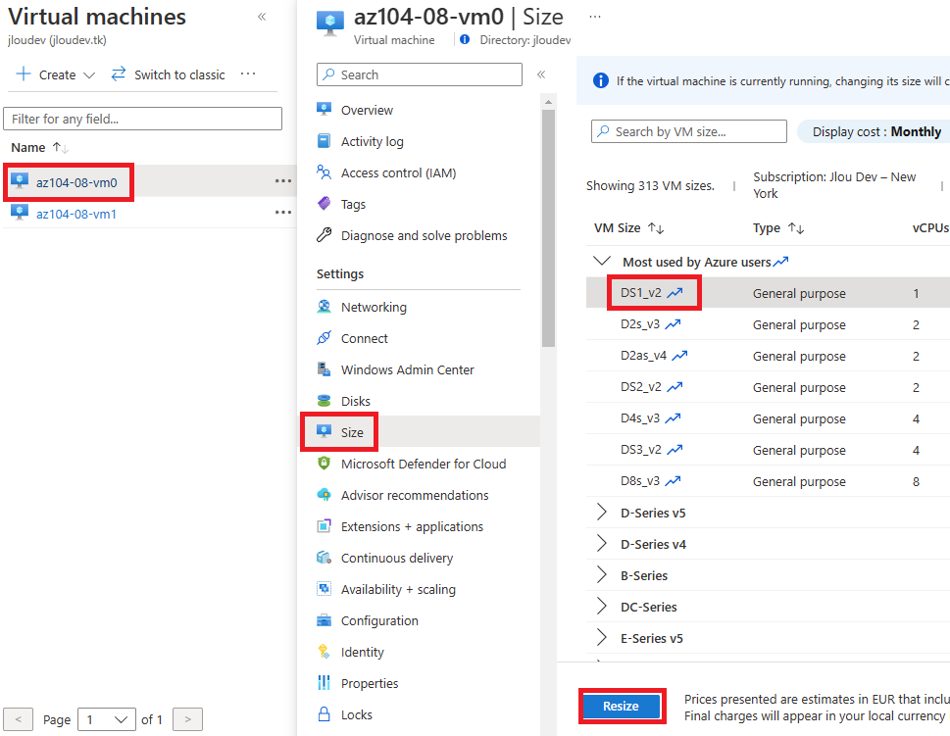Screen dimensions: 950x736
Task: Click the directory info icon near jloudev
Action: tap(465, 40)
